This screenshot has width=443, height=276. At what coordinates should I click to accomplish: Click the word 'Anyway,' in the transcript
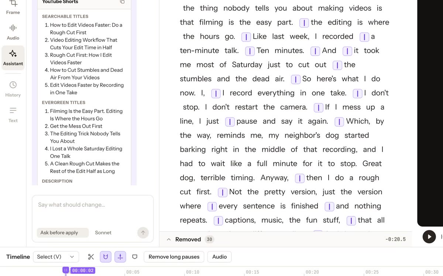click(275, 178)
